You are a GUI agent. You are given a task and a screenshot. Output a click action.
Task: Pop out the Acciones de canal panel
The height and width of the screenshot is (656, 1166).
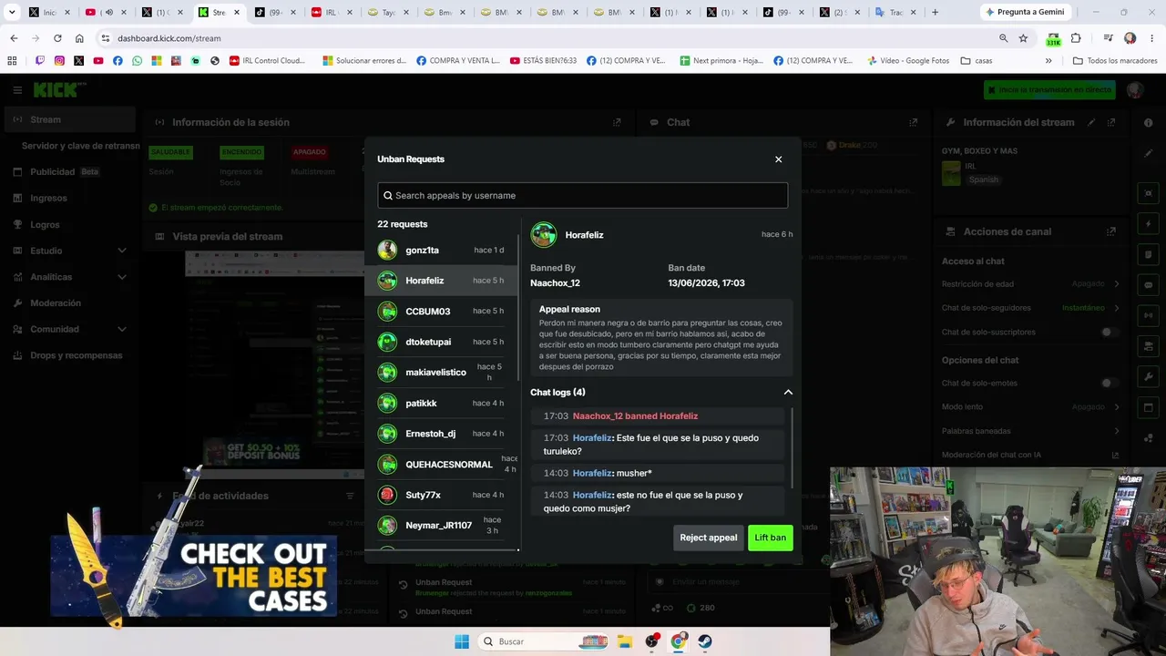pyautogui.click(x=1111, y=231)
